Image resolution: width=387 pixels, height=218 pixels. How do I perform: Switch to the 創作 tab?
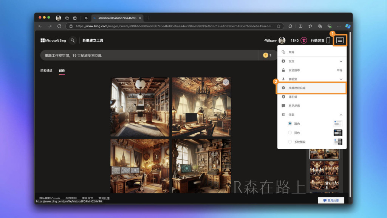[x=62, y=71]
